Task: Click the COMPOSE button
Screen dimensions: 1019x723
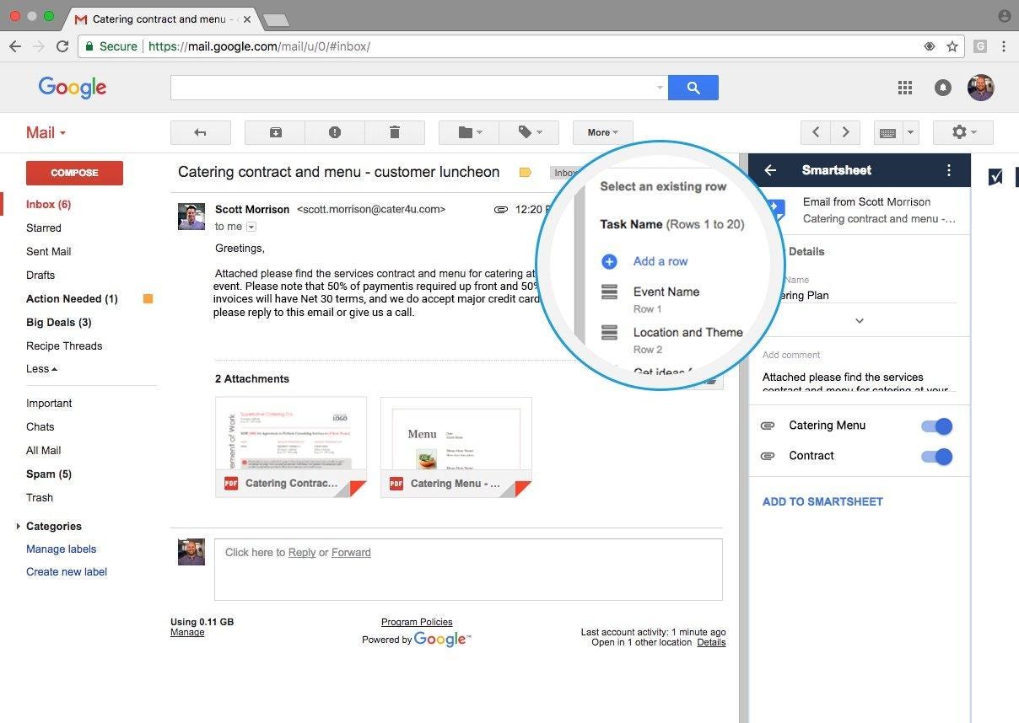Action: click(x=74, y=173)
